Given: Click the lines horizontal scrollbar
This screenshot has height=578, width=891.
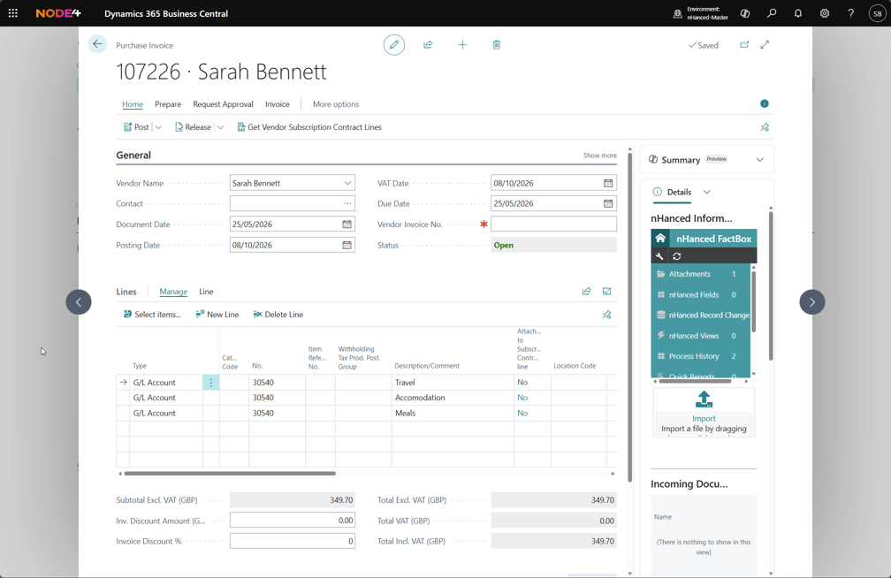Looking at the screenshot, I should [x=230, y=473].
